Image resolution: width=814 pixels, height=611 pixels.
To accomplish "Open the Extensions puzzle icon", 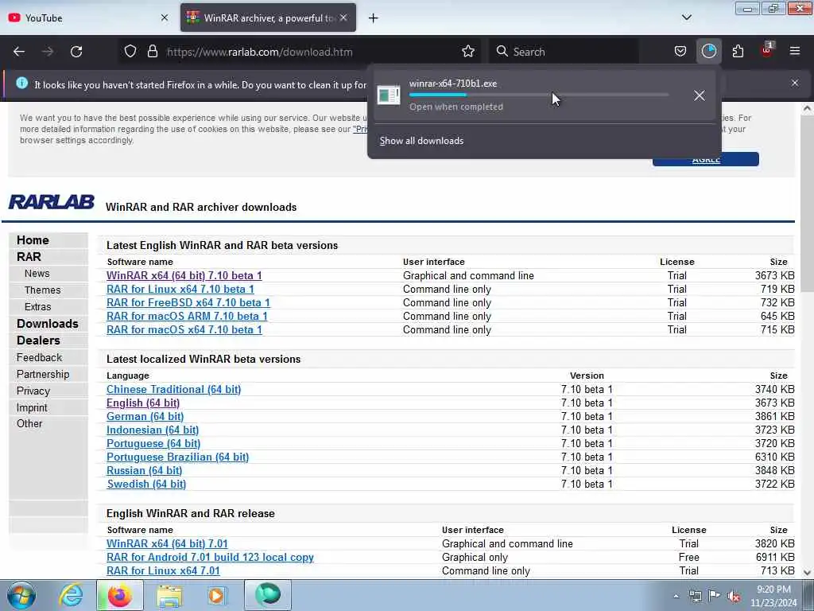I will point(738,52).
